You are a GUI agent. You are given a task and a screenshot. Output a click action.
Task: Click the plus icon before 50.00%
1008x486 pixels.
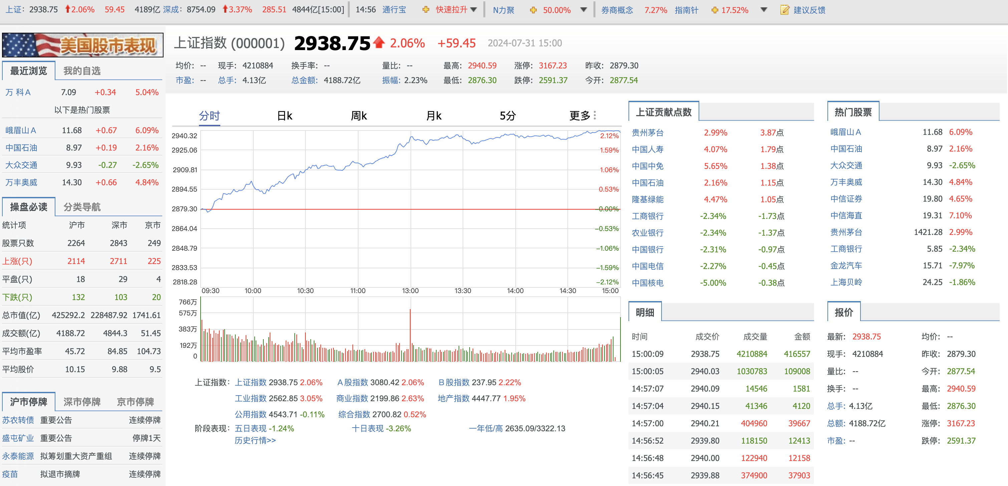coord(533,10)
